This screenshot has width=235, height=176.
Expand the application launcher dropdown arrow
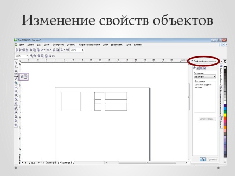[x=65, y=50]
